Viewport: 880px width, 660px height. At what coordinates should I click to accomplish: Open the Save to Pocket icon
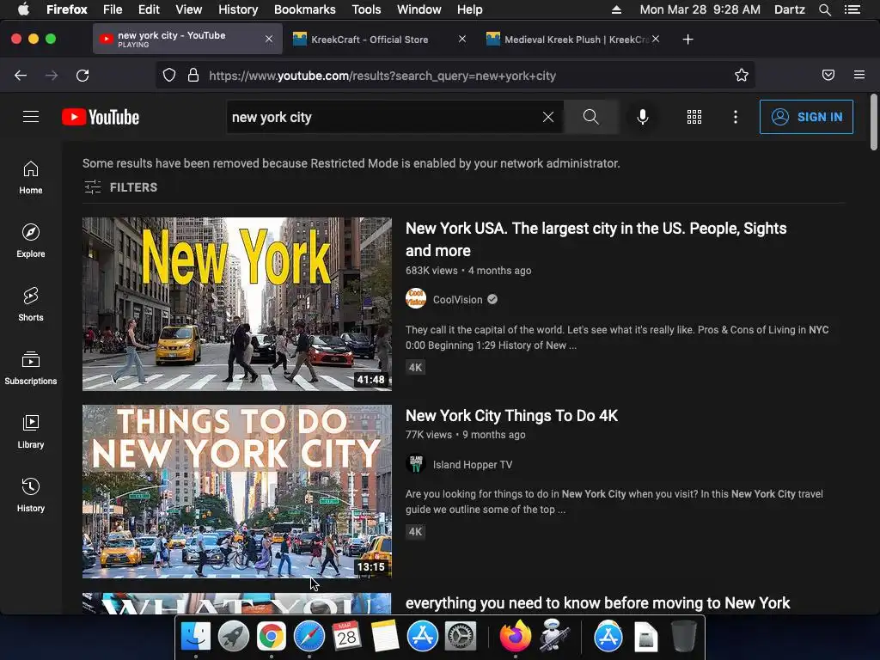[x=828, y=76]
